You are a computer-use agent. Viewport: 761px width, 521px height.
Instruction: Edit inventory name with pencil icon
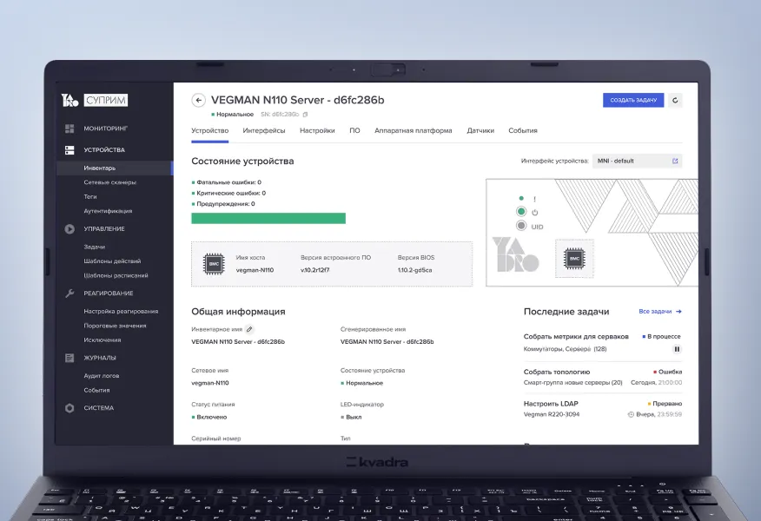pyautogui.click(x=249, y=329)
